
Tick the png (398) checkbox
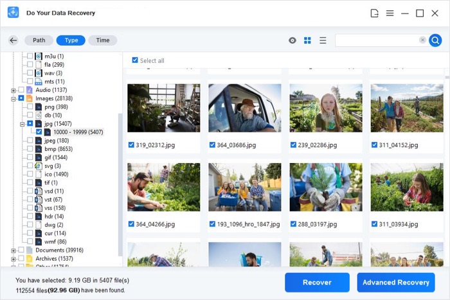pos(30,107)
